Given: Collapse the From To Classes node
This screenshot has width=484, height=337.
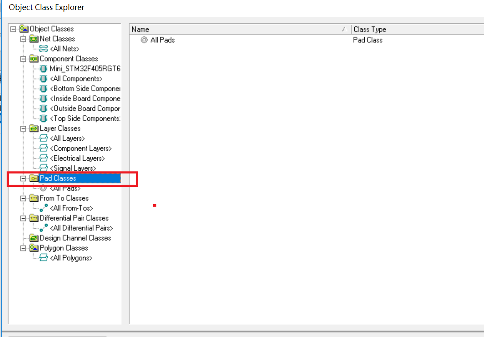Looking at the screenshot, I should 23,198.
